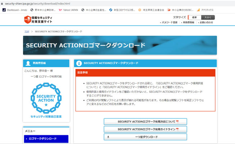The width and height of the screenshot is (235, 144).
Task: Click the 一つ星ダウンロード button
Action: click(x=145, y=137)
